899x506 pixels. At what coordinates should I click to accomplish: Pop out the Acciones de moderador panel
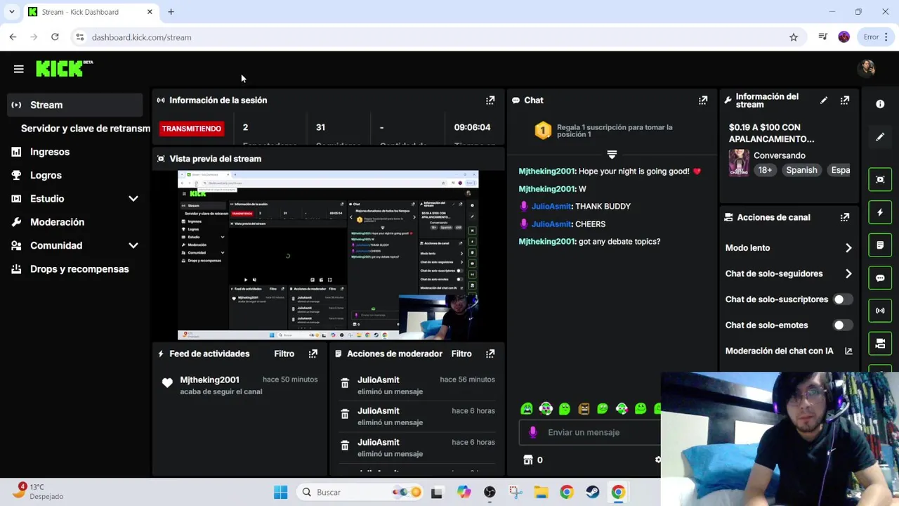point(490,353)
